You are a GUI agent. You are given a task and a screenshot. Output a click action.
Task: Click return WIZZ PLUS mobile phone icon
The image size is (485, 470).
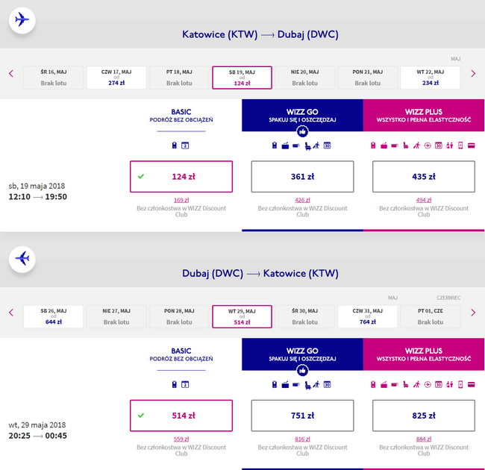[x=460, y=384]
